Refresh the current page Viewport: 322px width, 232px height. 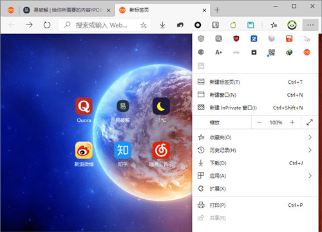47,25
